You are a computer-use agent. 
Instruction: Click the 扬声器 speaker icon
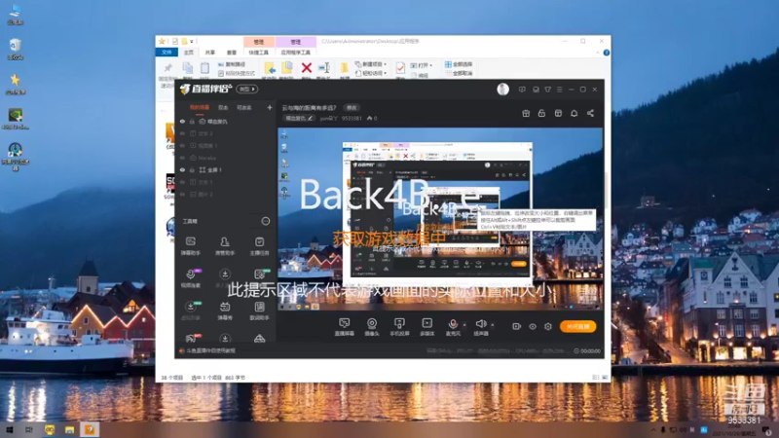tap(480, 326)
